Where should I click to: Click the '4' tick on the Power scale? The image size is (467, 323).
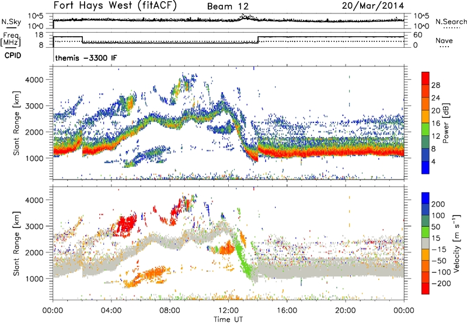434,161
